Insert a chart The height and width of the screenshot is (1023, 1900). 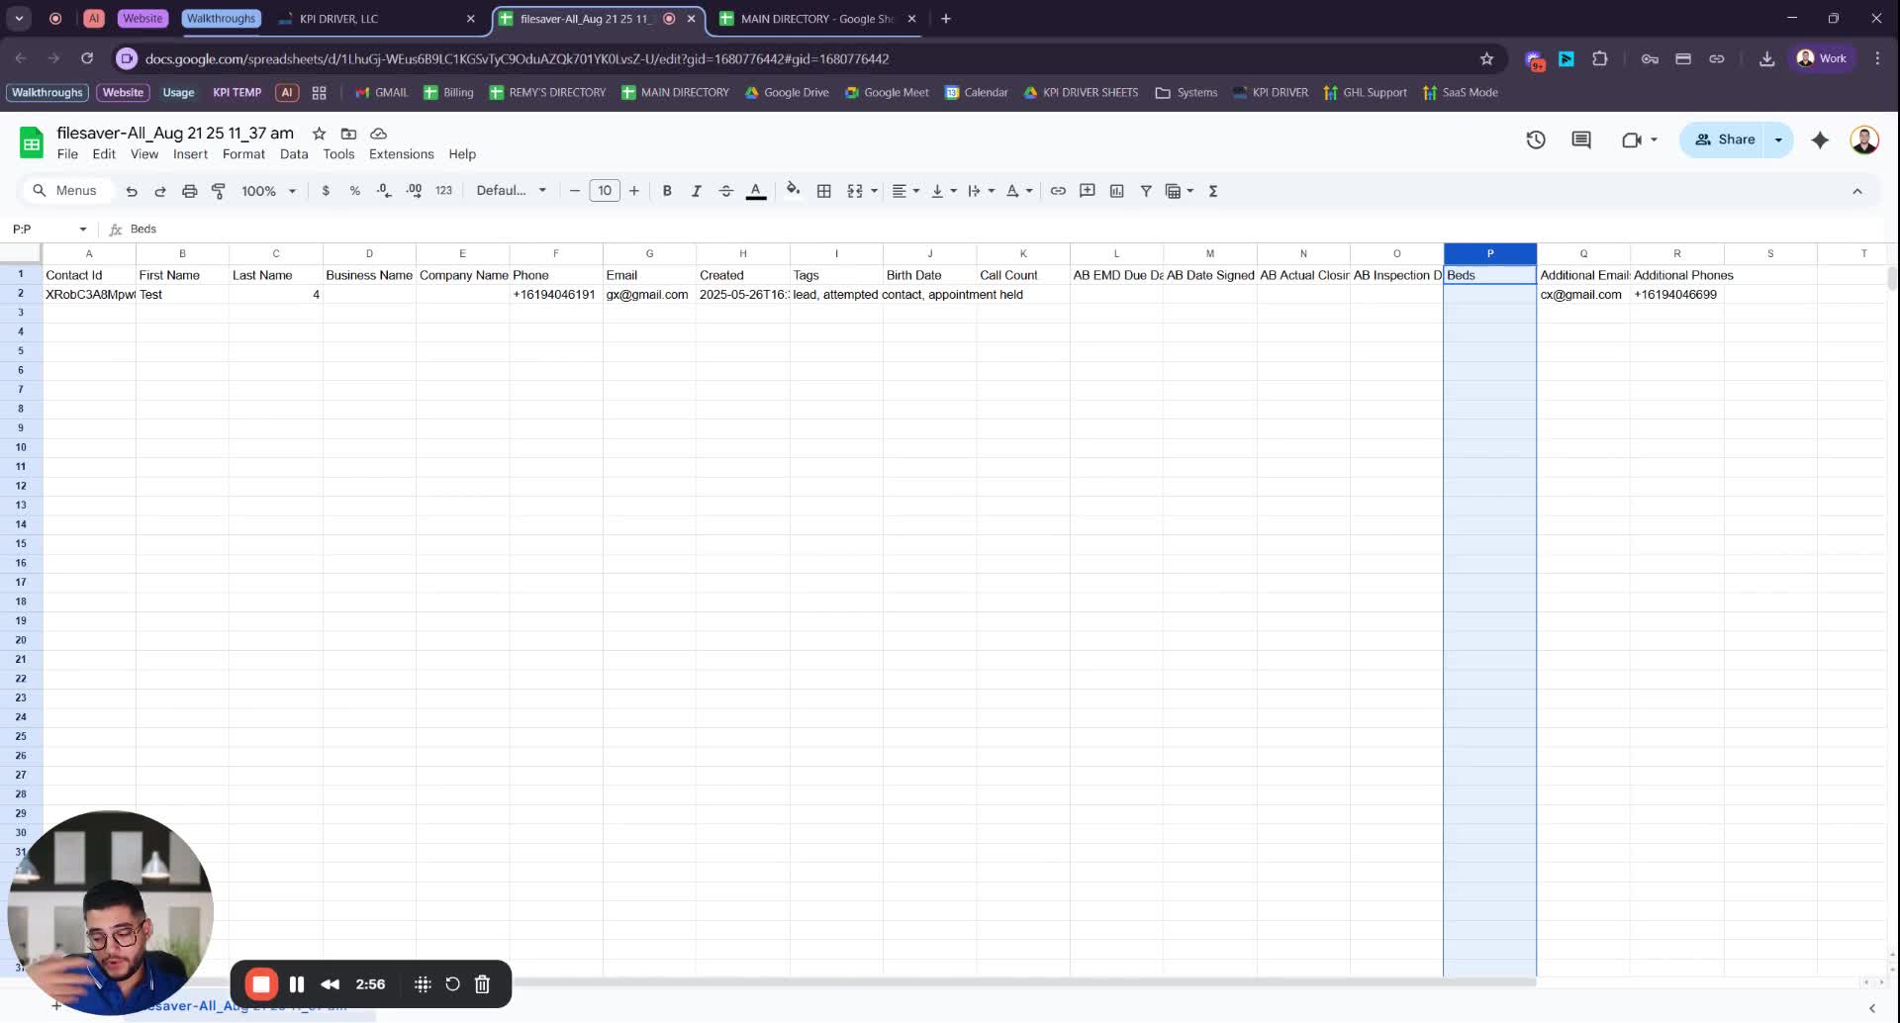pos(1116,191)
